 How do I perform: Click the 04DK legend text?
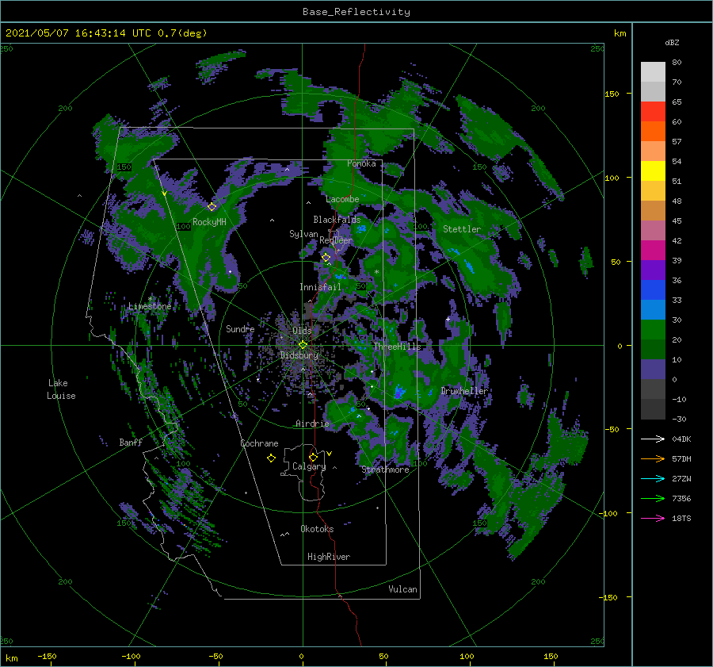coord(681,439)
